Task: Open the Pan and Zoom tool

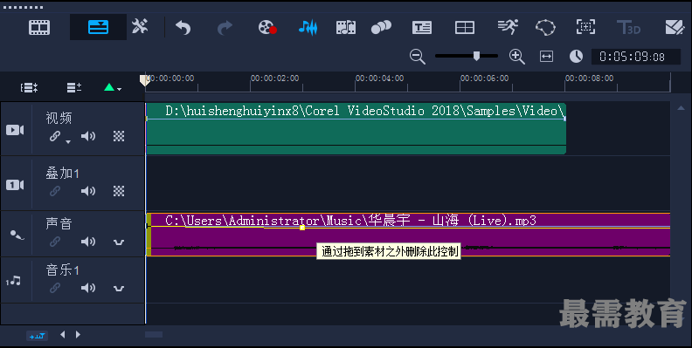Action: [585, 27]
